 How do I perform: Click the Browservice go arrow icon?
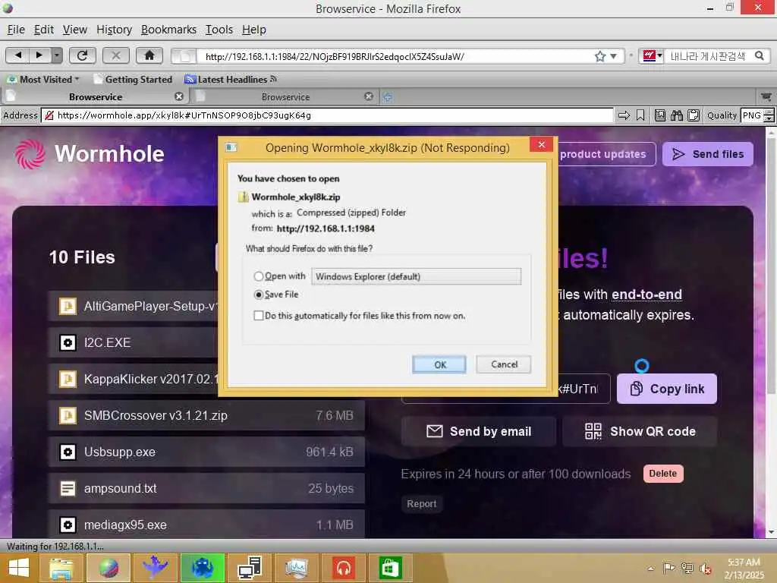624,115
